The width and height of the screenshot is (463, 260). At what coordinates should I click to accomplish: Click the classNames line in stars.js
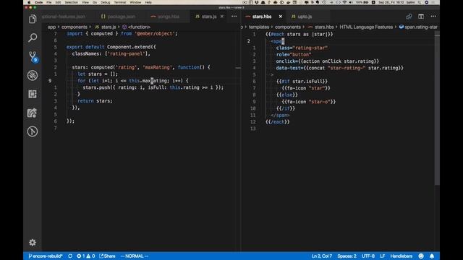click(111, 53)
